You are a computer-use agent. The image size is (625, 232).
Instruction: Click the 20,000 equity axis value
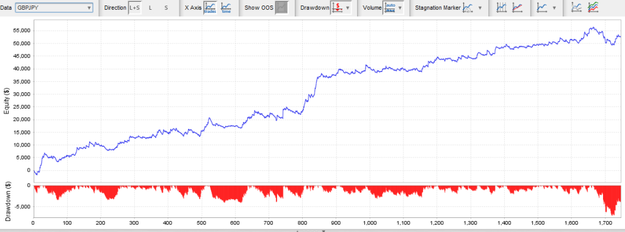(x=23, y=120)
